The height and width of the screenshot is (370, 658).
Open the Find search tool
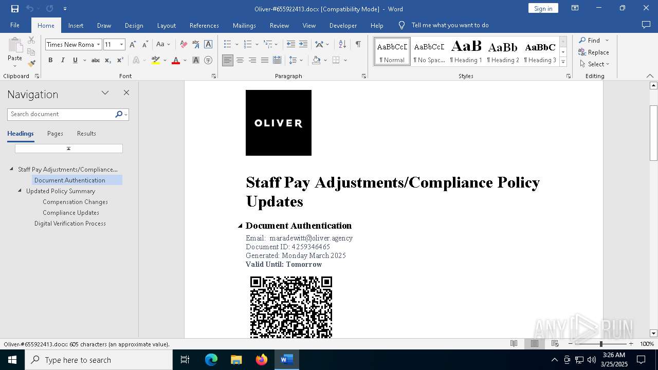tap(590, 41)
